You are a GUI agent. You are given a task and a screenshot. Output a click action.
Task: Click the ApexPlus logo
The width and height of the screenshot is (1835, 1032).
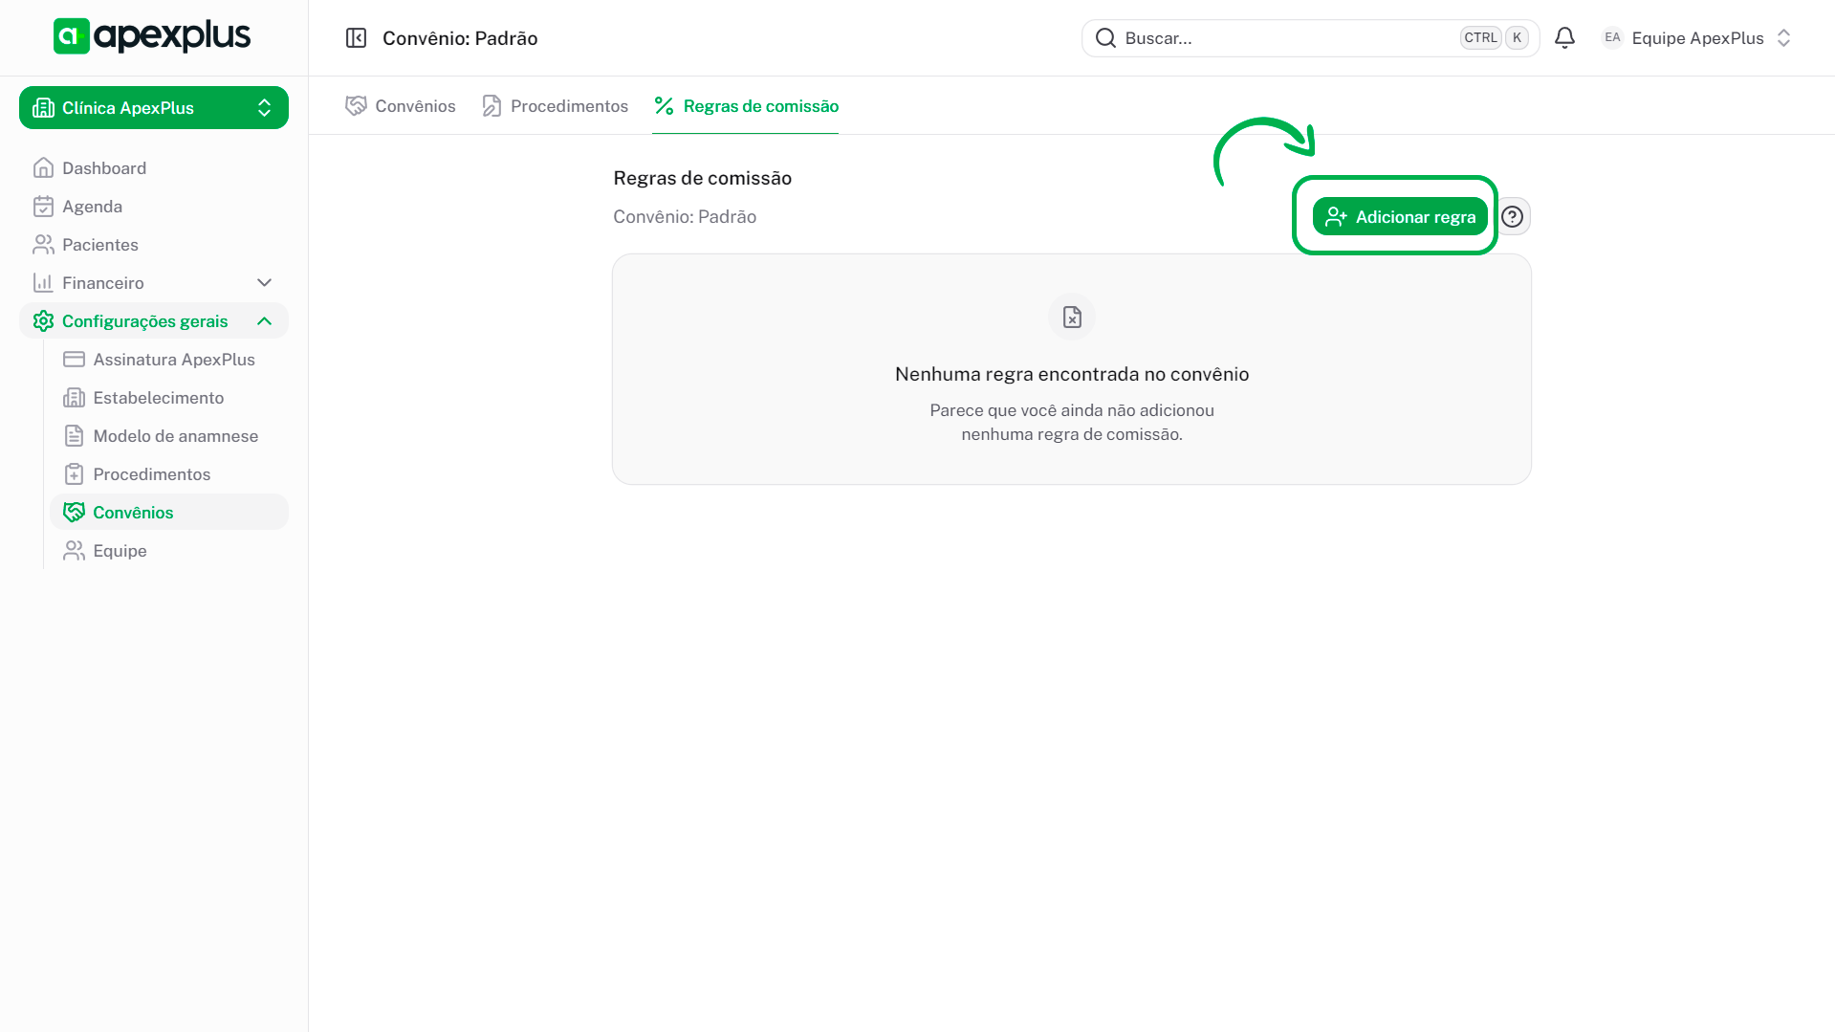[152, 36]
